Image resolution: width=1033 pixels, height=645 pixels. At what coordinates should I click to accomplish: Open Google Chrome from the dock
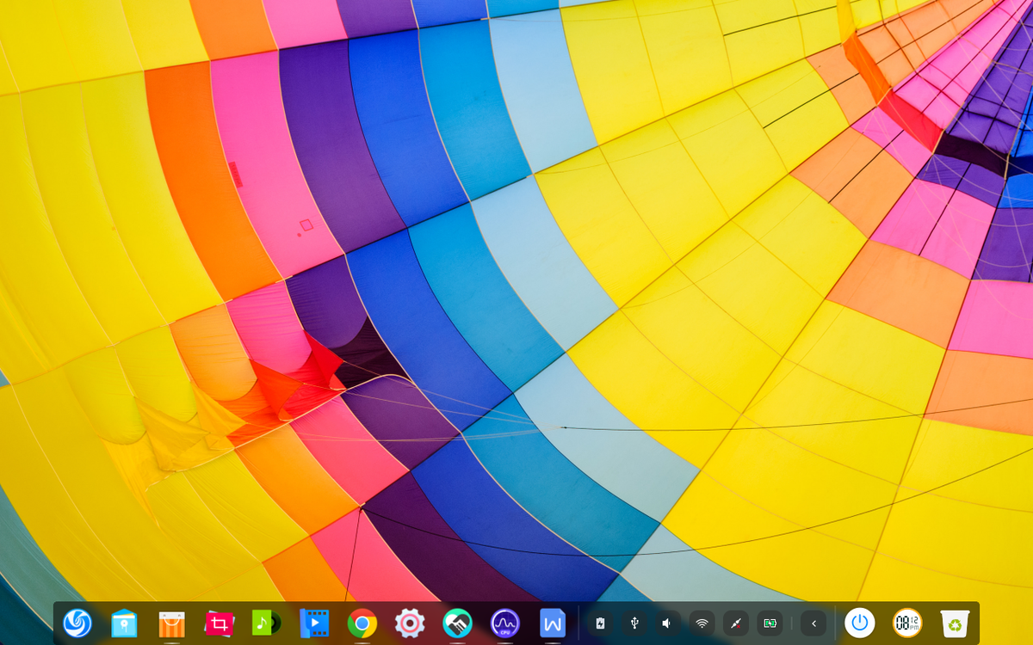pos(362,623)
